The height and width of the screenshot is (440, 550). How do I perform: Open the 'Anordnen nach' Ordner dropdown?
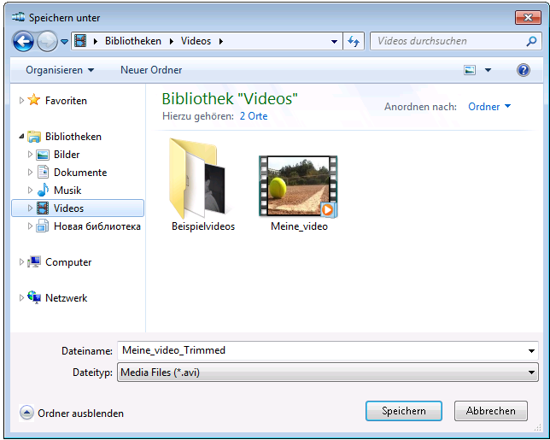click(489, 106)
